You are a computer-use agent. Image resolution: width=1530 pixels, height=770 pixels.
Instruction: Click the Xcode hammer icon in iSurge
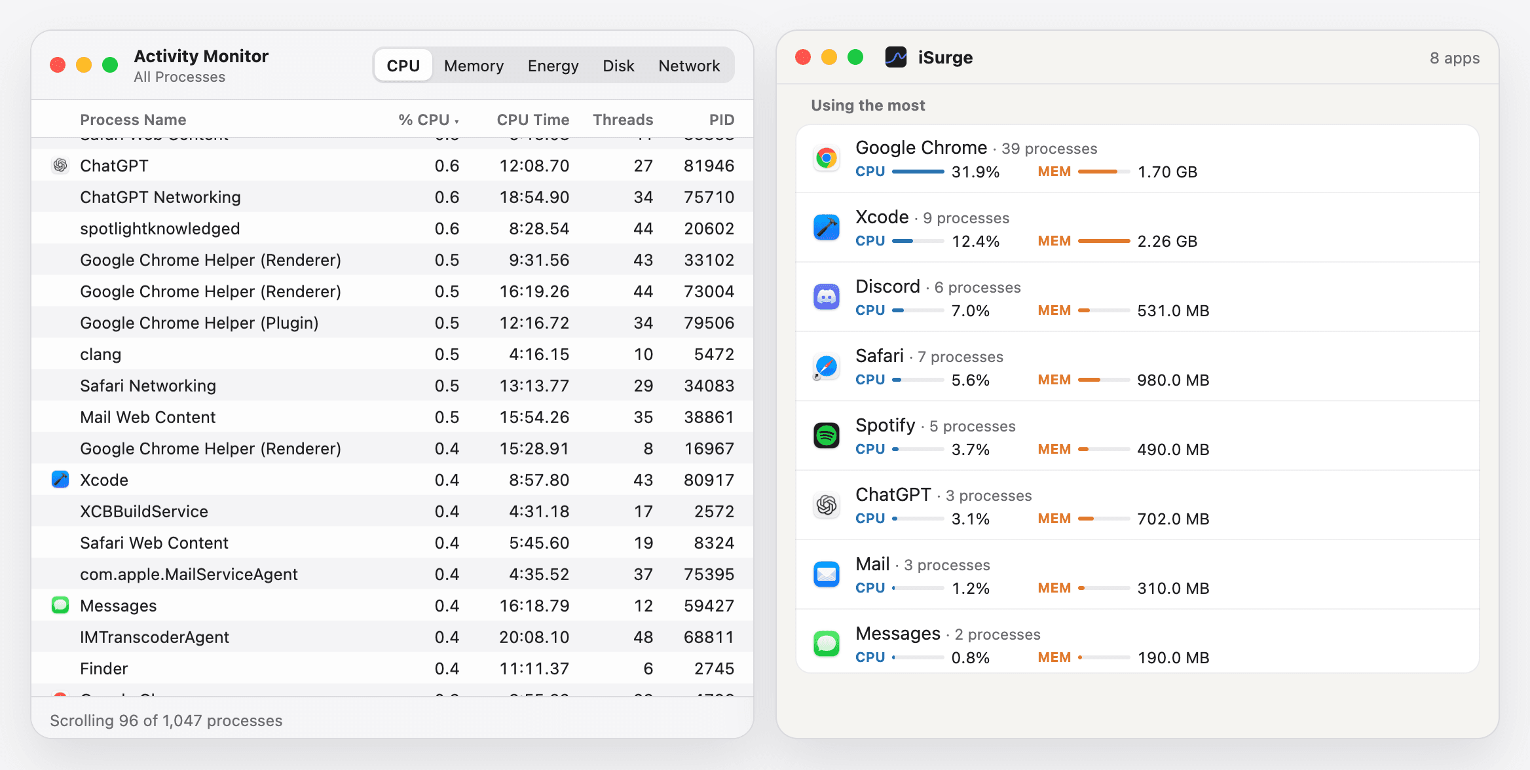[x=827, y=228]
